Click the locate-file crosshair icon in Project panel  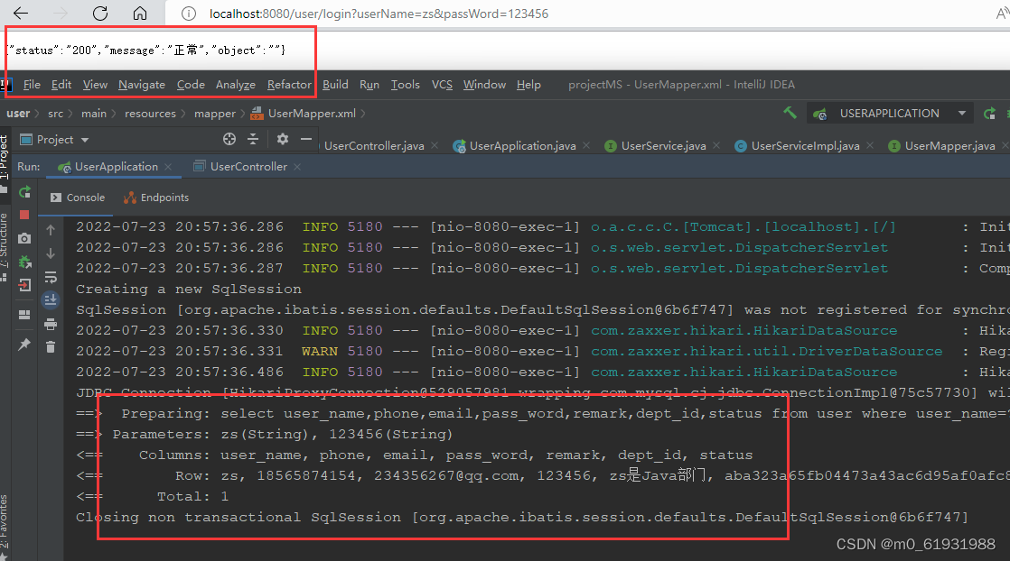click(229, 138)
